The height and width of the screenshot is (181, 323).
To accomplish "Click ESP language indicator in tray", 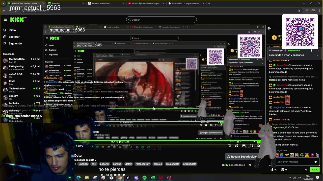I will [299, 177].
